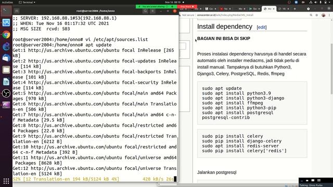Click the Talking: Onno Purbo meeting overlay
The height and width of the screenshot is (187, 333).
pyautogui.click(x=316, y=185)
